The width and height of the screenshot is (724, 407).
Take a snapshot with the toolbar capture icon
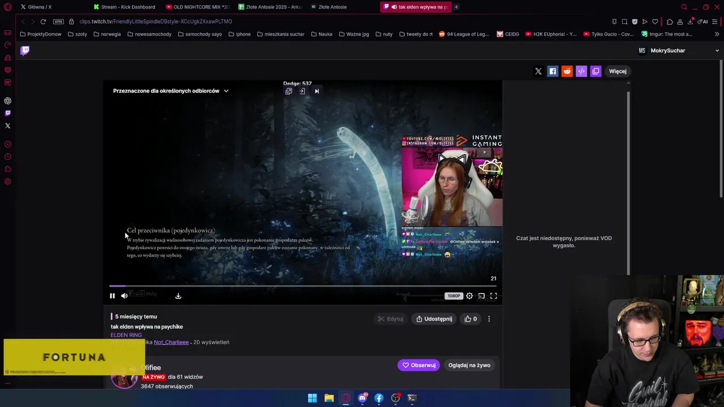pyautogui.click(x=624, y=21)
